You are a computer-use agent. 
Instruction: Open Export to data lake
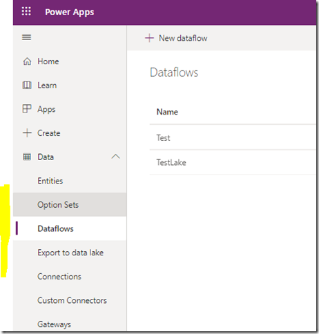click(x=70, y=253)
